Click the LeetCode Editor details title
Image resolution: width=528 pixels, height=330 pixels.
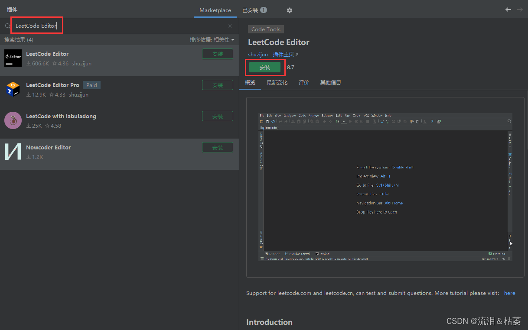(279, 42)
